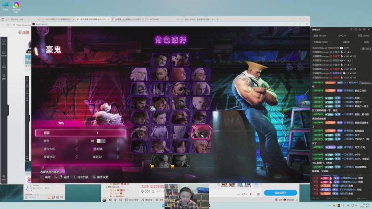Click browser back arrow
The width and height of the screenshot is (372, 209).
click(x=3, y=25)
